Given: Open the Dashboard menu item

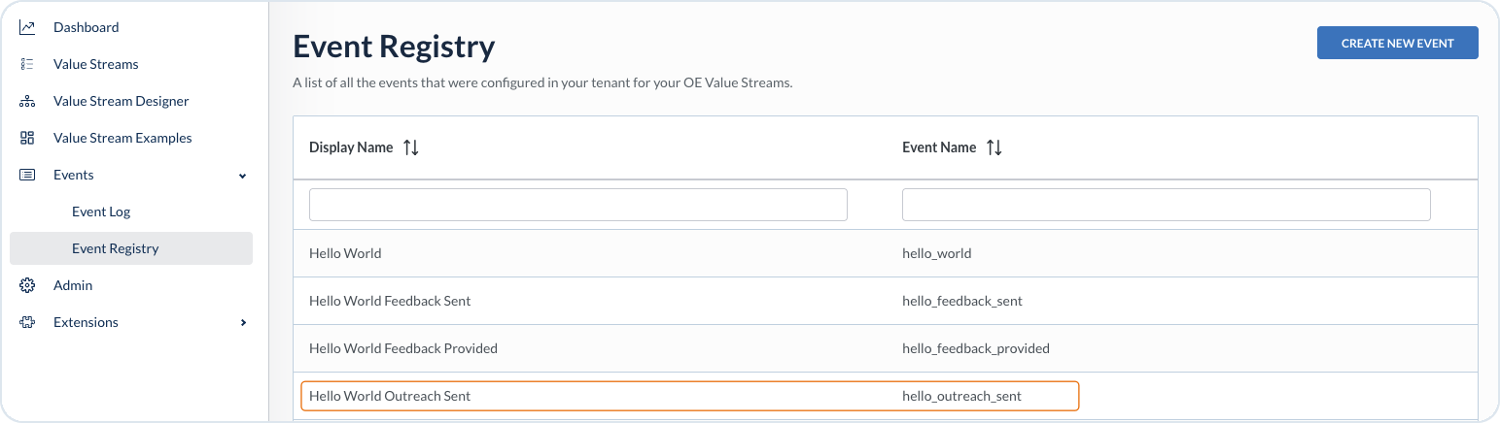Looking at the screenshot, I should coord(87,27).
